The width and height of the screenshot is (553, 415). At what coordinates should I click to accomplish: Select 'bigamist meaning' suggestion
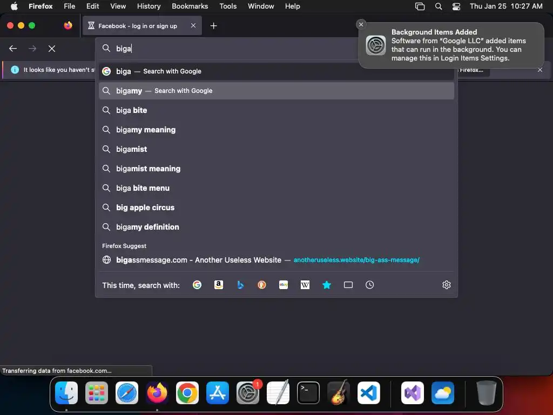[x=276, y=169]
